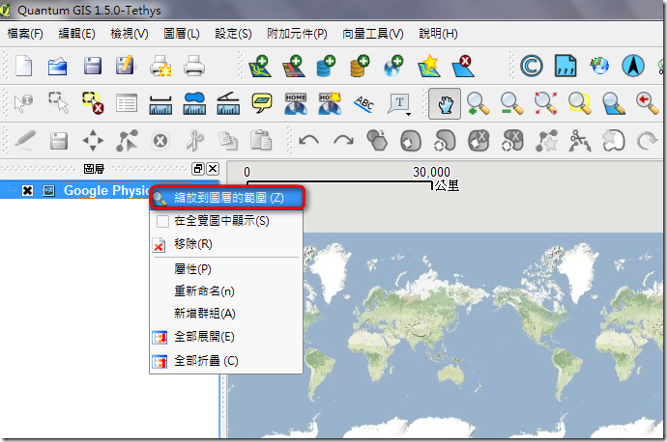Click the Zoom In magnifier tool
This screenshot has height=442, width=667.
click(478, 103)
